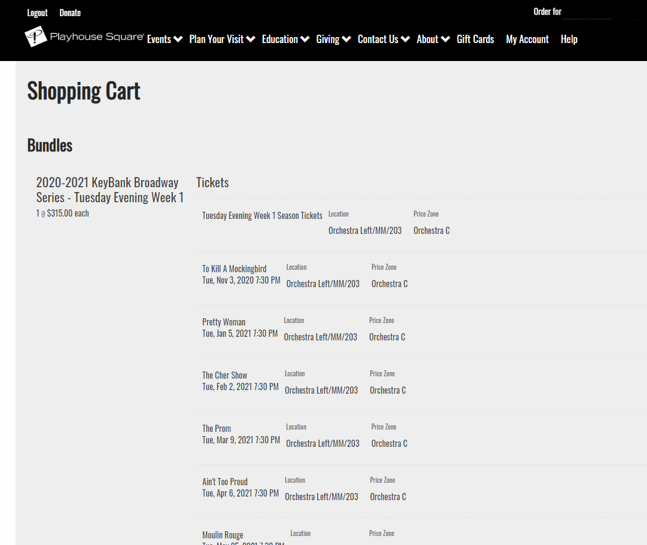Expand the Events dropdown chevron
This screenshot has width=647, height=545.
[178, 39]
